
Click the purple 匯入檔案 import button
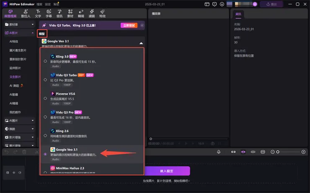pyautogui.click(x=167, y=171)
